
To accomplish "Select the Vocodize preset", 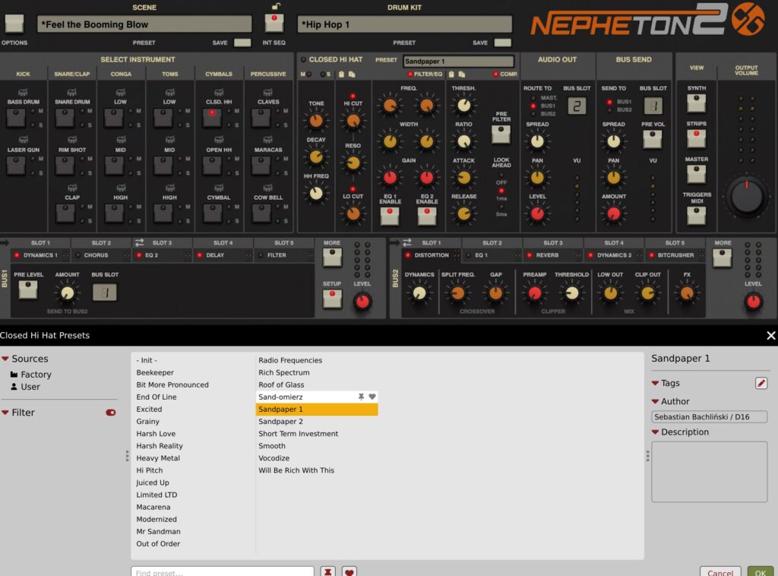I will (274, 458).
